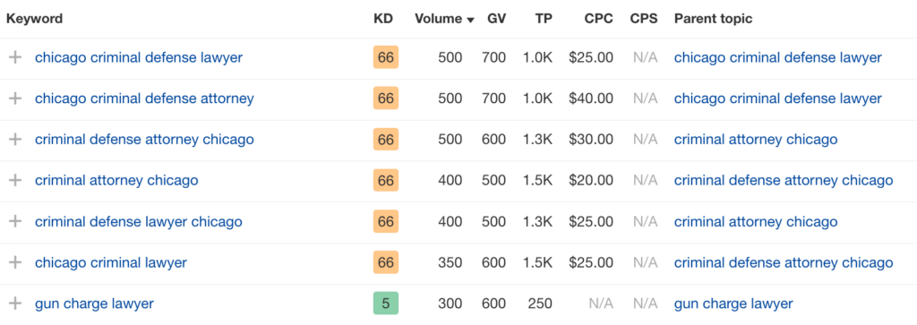Click plus icon next to criminal defense attorney chicago

(x=15, y=139)
